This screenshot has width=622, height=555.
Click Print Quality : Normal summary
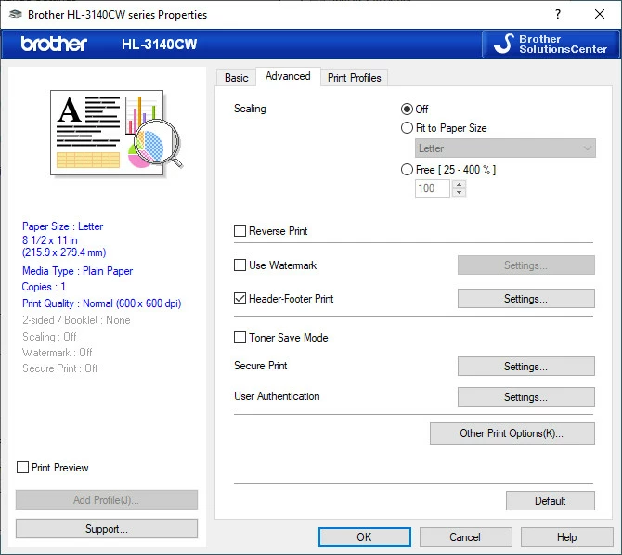(101, 303)
